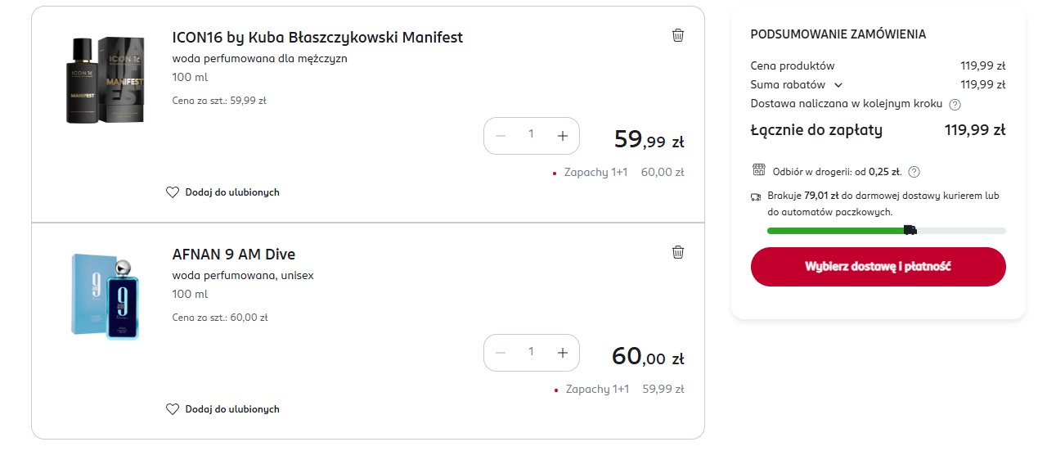
Task: Decrease ICON16 Manifest quantity with minus
Action: [x=501, y=136]
